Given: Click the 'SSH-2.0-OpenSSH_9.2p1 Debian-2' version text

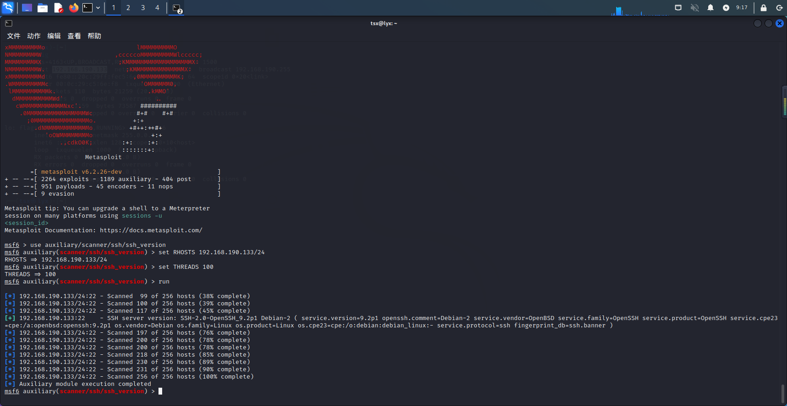Looking at the screenshot, I should tap(235, 318).
